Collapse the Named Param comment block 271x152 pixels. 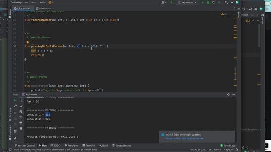pyautogui.click(x=25, y=73)
